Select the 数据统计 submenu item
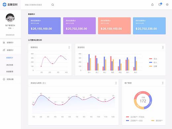 (x=10, y=58)
